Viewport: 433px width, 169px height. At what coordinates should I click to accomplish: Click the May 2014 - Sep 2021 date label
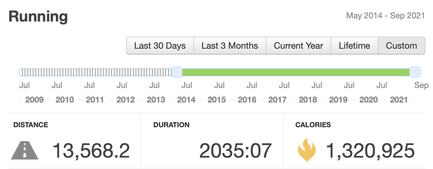(x=386, y=16)
